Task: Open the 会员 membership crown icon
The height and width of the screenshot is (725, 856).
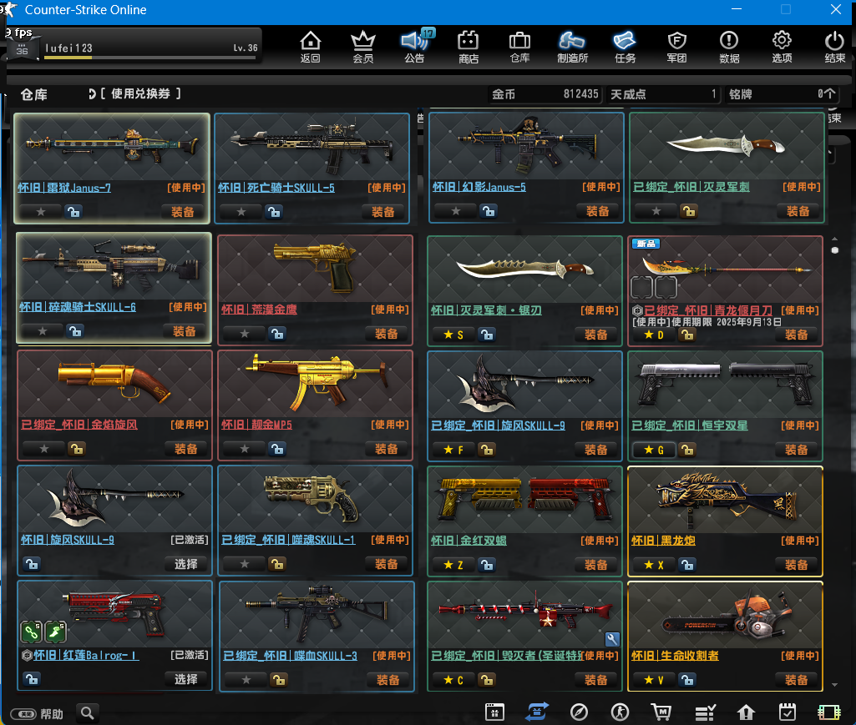Action: click(362, 47)
